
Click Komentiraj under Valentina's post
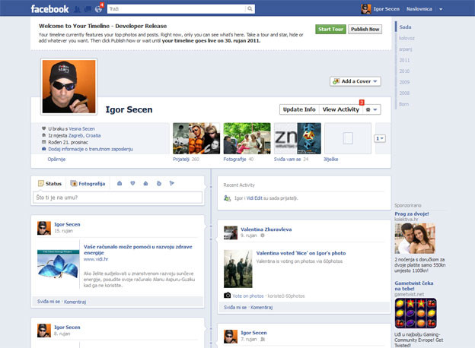point(261,307)
